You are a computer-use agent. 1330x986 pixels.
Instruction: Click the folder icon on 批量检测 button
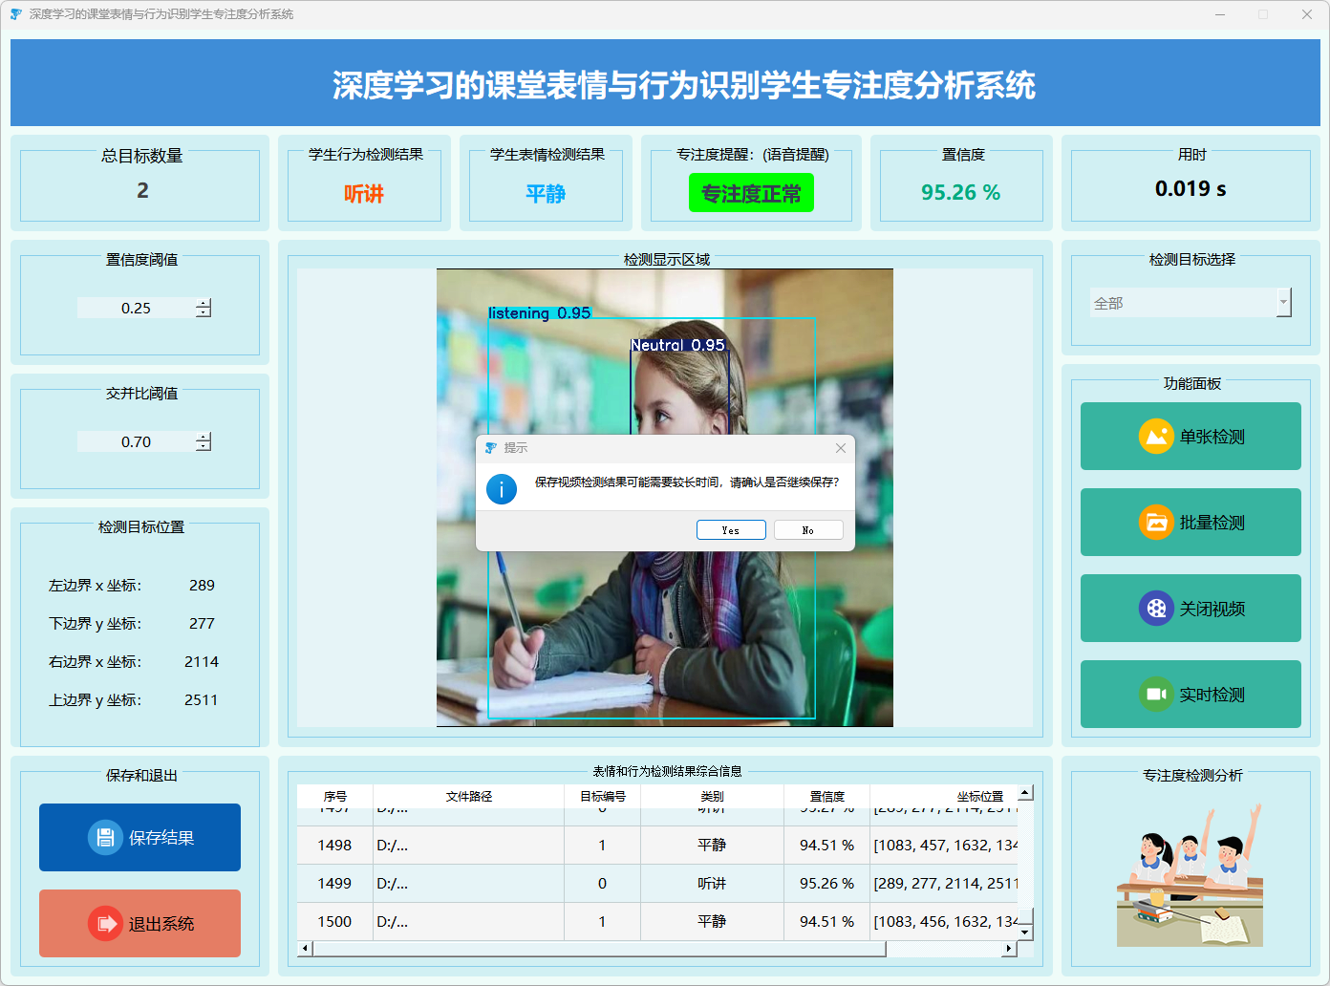(1156, 523)
